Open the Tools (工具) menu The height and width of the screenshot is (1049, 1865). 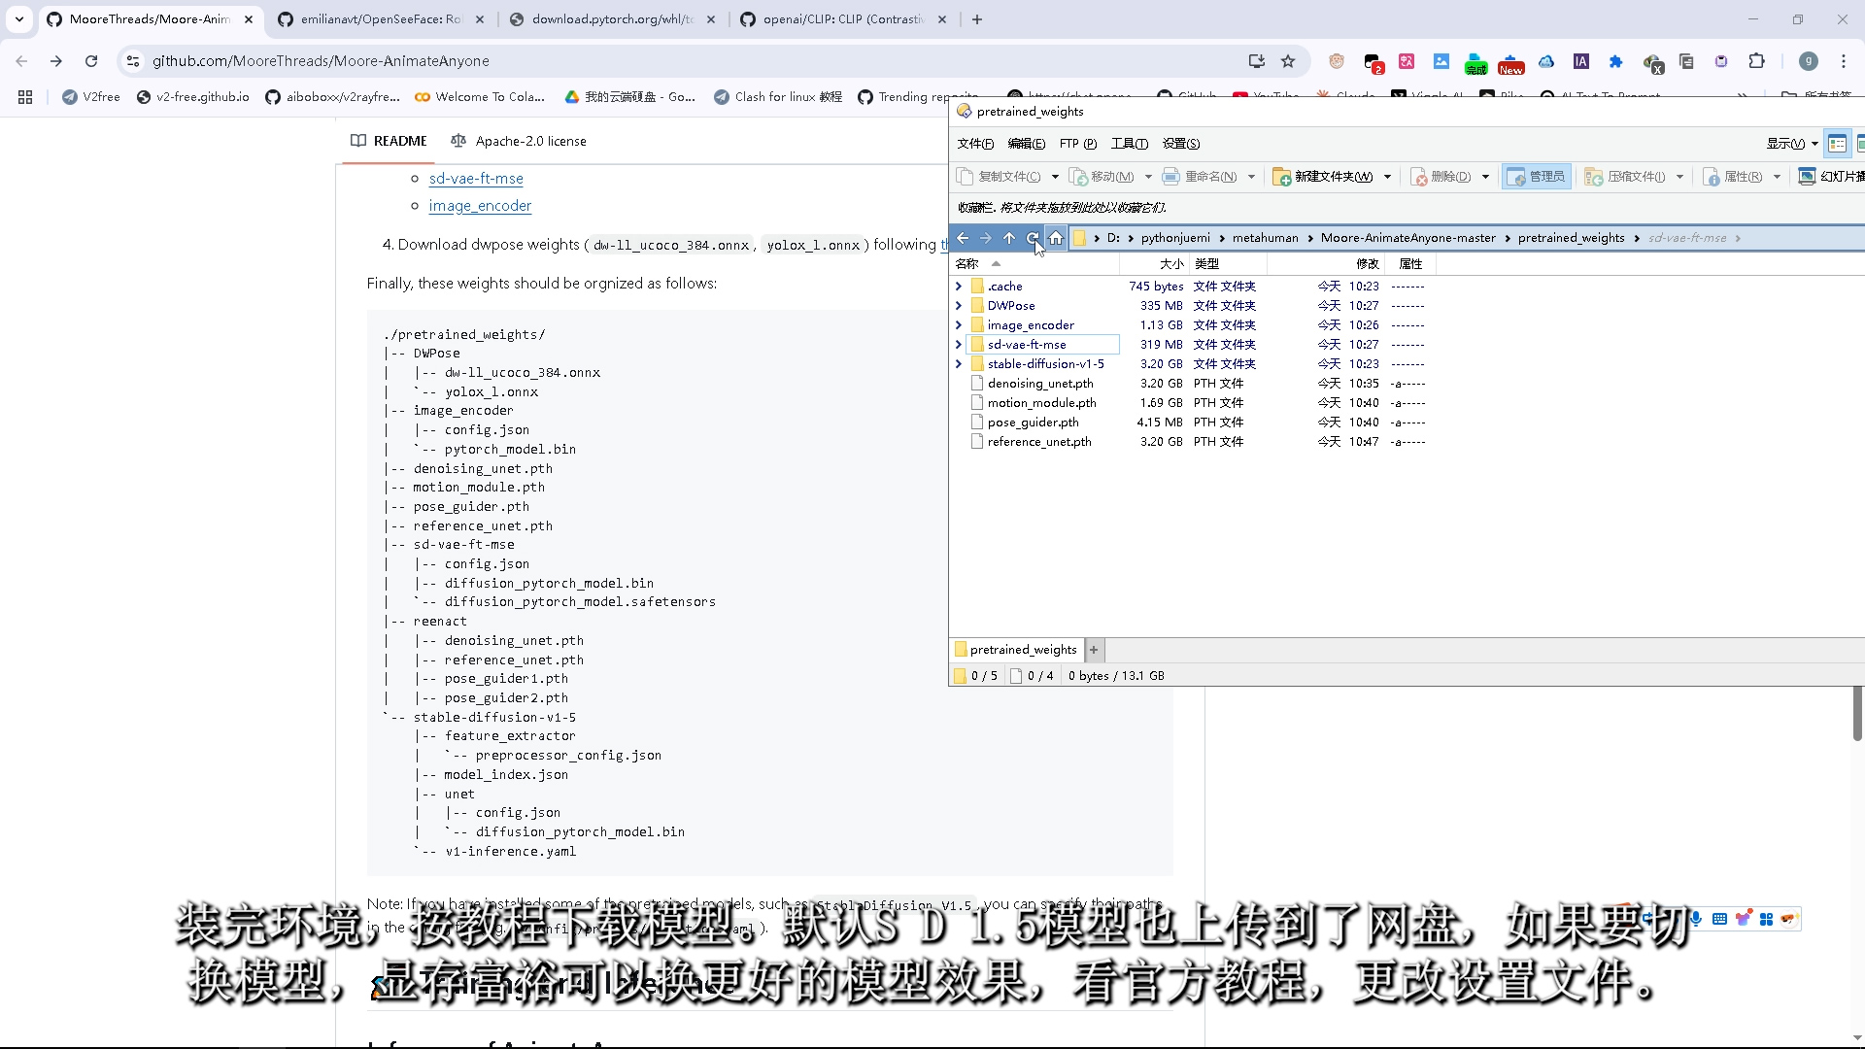click(x=1129, y=144)
